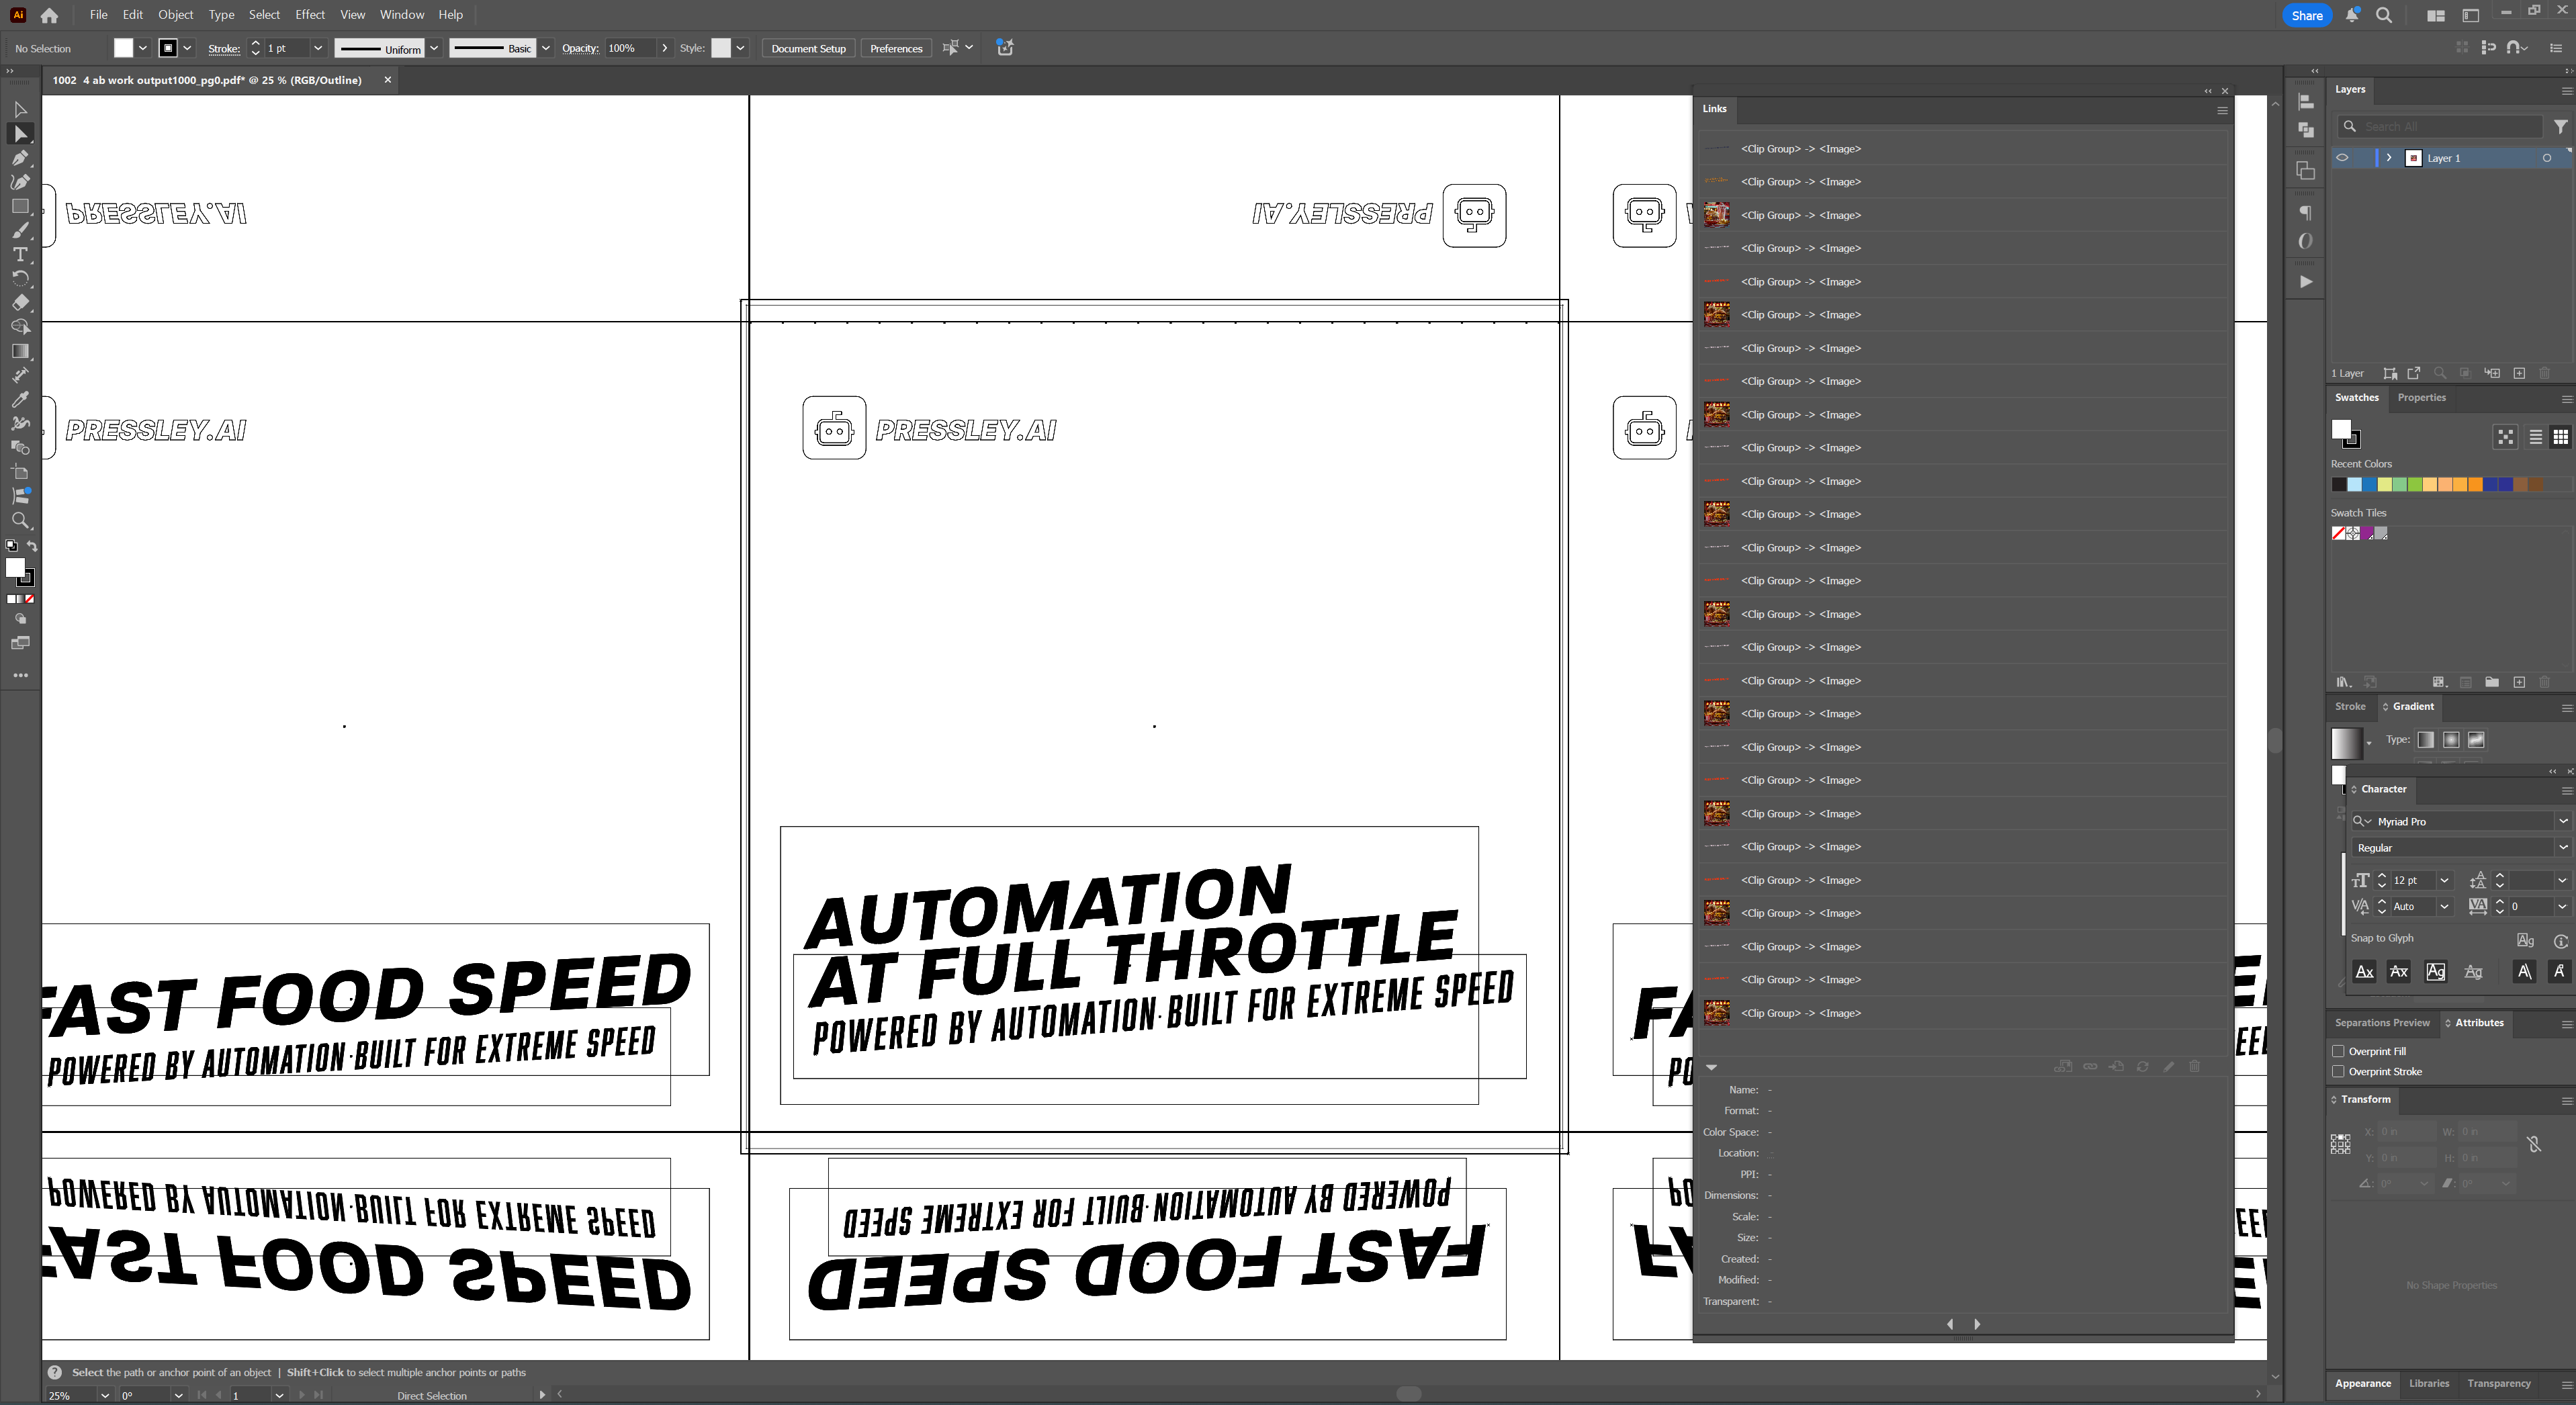Select the Pen tool
This screenshot has width=2576, height=1405.
click(20, 157)
